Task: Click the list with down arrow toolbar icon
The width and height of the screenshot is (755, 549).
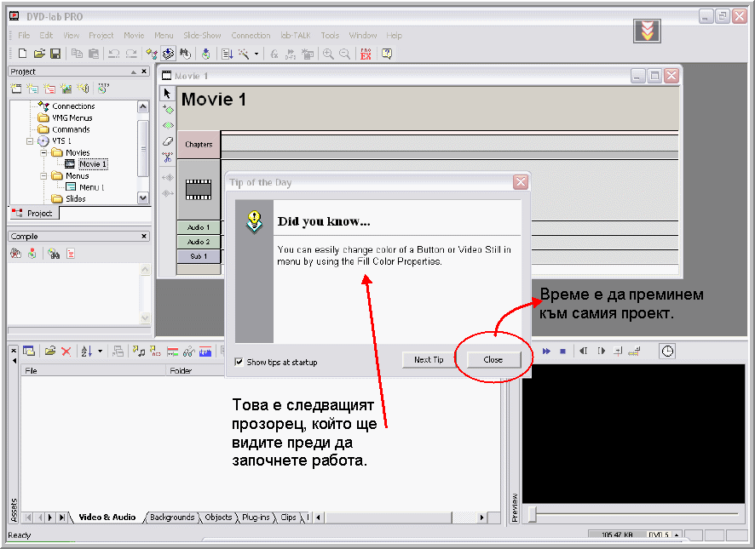Action: [x=227, y=54]
